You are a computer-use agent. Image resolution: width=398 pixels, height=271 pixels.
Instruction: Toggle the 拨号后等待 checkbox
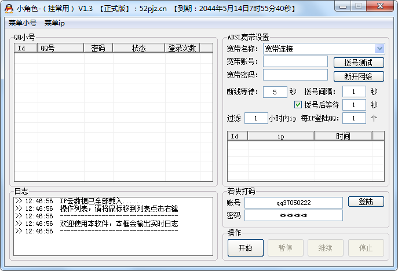pyautogui.click(x=298, y=105)
